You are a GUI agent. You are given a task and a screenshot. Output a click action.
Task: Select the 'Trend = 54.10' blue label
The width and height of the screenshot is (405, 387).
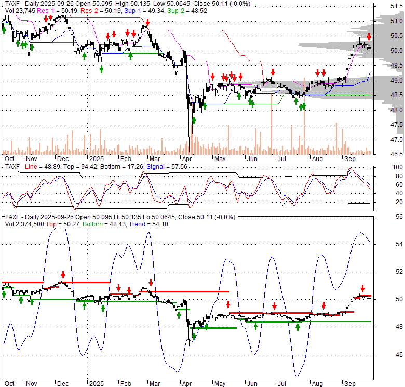click(x=148, y=224)
